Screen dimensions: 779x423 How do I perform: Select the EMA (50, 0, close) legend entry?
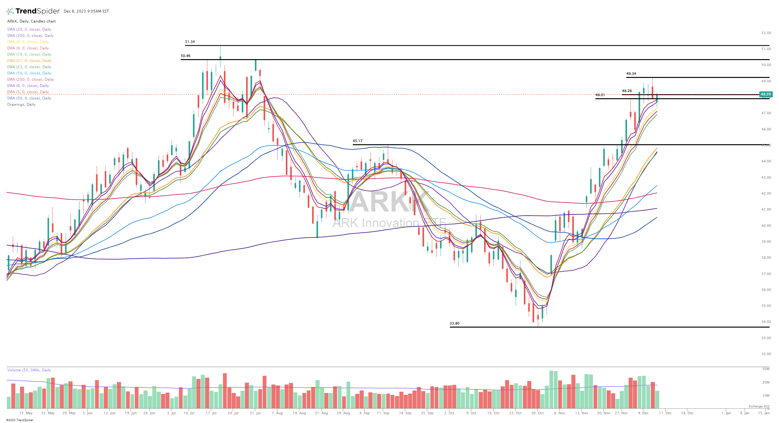[x=29, y=73]
